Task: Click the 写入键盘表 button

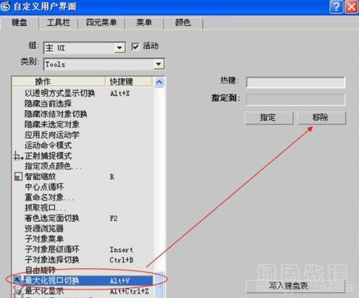Action: (296, 286)
